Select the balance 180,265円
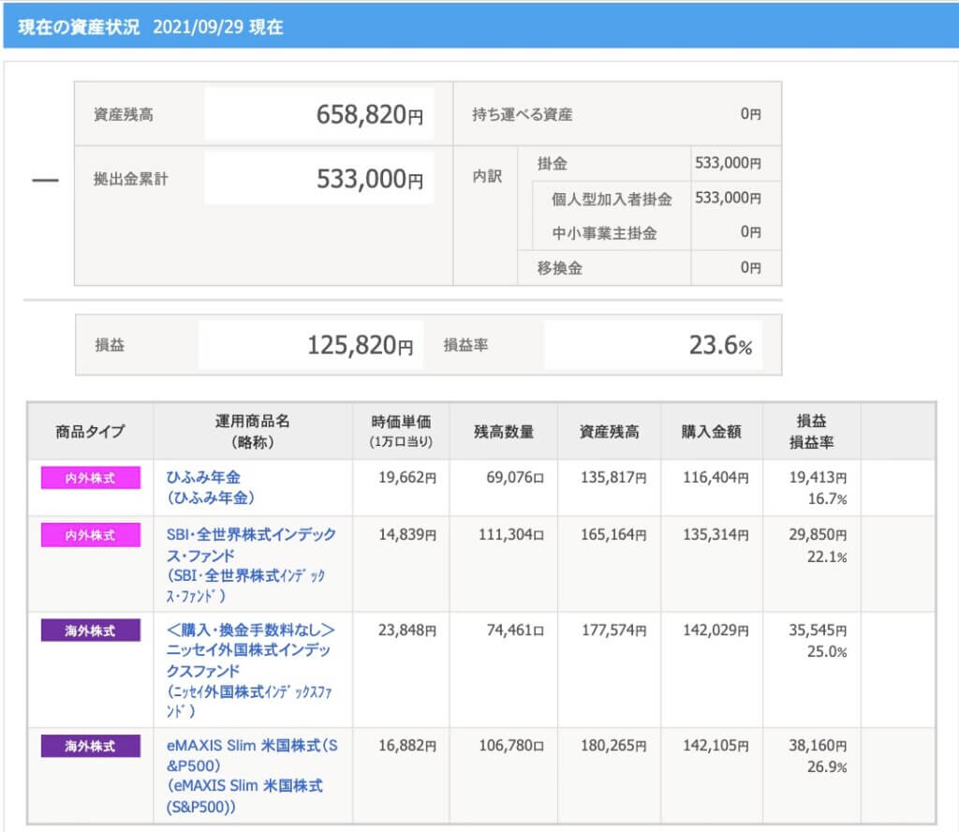Screen dimensions: 959x832 (x=613, y=745)
